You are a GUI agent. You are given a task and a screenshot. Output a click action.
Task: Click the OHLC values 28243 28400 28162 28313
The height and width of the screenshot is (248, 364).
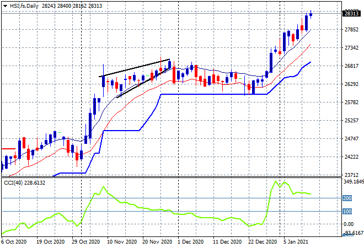(x=72, y=6)
